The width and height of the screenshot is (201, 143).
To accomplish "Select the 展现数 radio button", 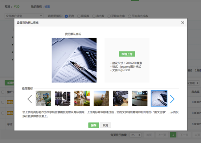I will tap(79, 16).
